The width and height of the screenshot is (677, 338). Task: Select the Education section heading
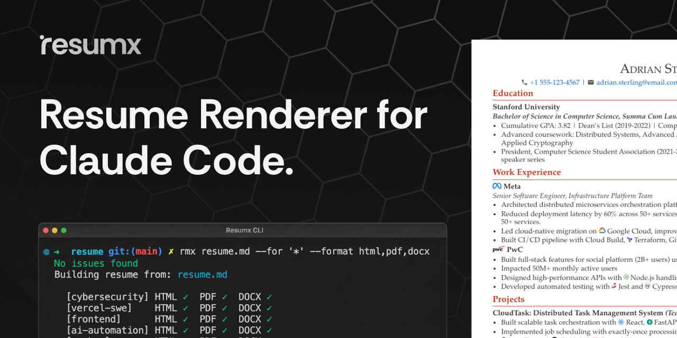513,93
